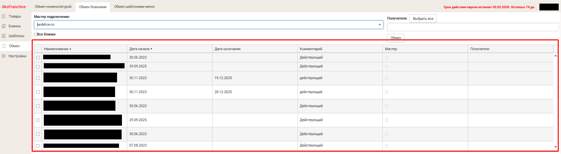Switch to the Обмен шаблонами меню tab
The height and width of the screenshot is (154, 561).
(x=134, y=7)
